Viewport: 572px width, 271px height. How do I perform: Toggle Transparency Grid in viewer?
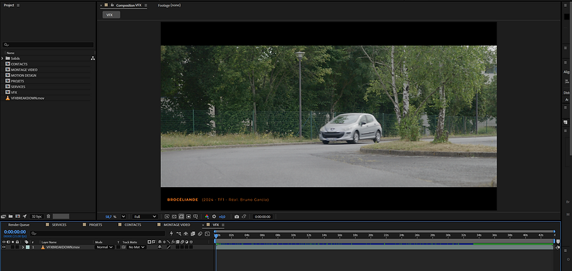174,217
